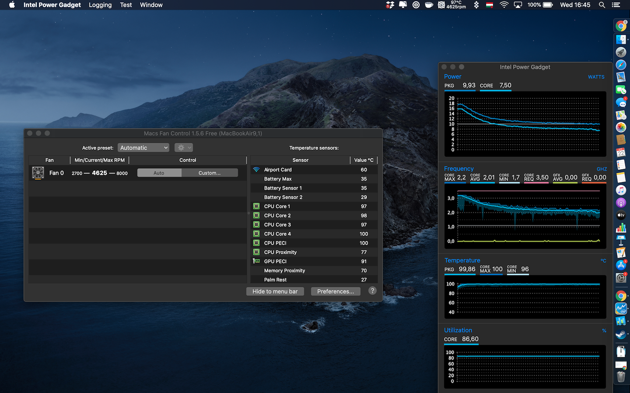The image size is (630, 393).
Task: Click the Power section heading
Action: pos(453,76)
